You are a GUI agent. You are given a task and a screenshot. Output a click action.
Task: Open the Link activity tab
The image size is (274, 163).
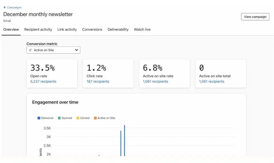tap(67, 29)
